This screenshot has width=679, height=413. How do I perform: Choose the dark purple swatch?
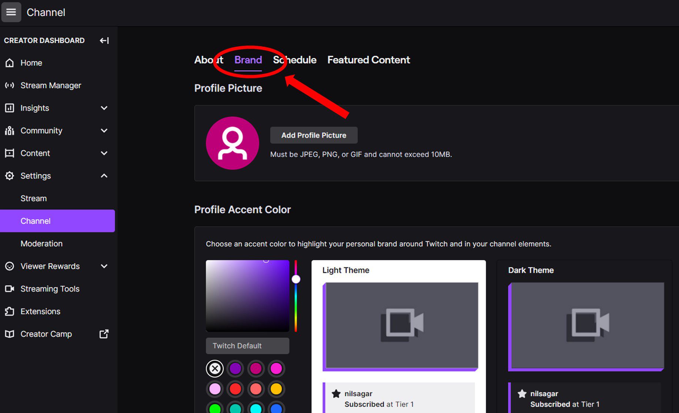(235, 368)
